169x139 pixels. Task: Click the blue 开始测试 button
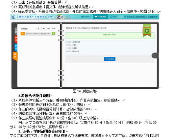point(110,59)
